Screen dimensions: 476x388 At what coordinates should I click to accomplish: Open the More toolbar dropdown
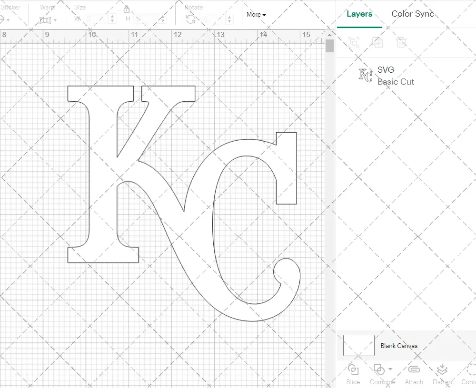256,14
